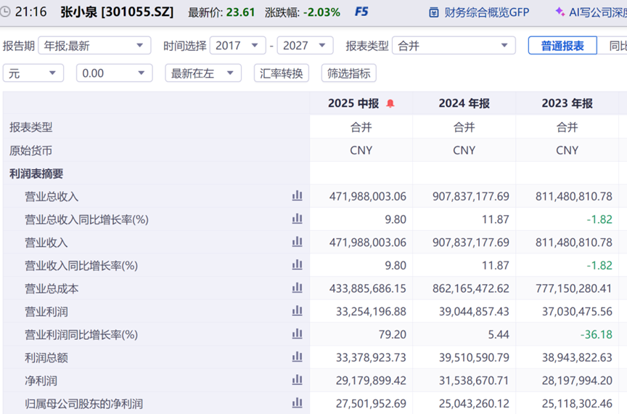Open chart icon for 营业总收入 row
This screenshot has height=414, width=627.
coord(297,196)
